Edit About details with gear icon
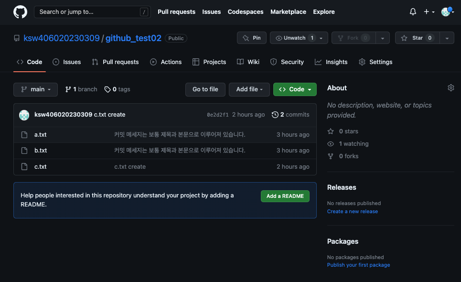Screen dimensions: 461x282 tap(450, 87)
